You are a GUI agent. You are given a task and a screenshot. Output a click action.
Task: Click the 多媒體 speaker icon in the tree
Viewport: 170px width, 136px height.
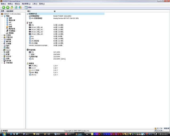(5, 44)
